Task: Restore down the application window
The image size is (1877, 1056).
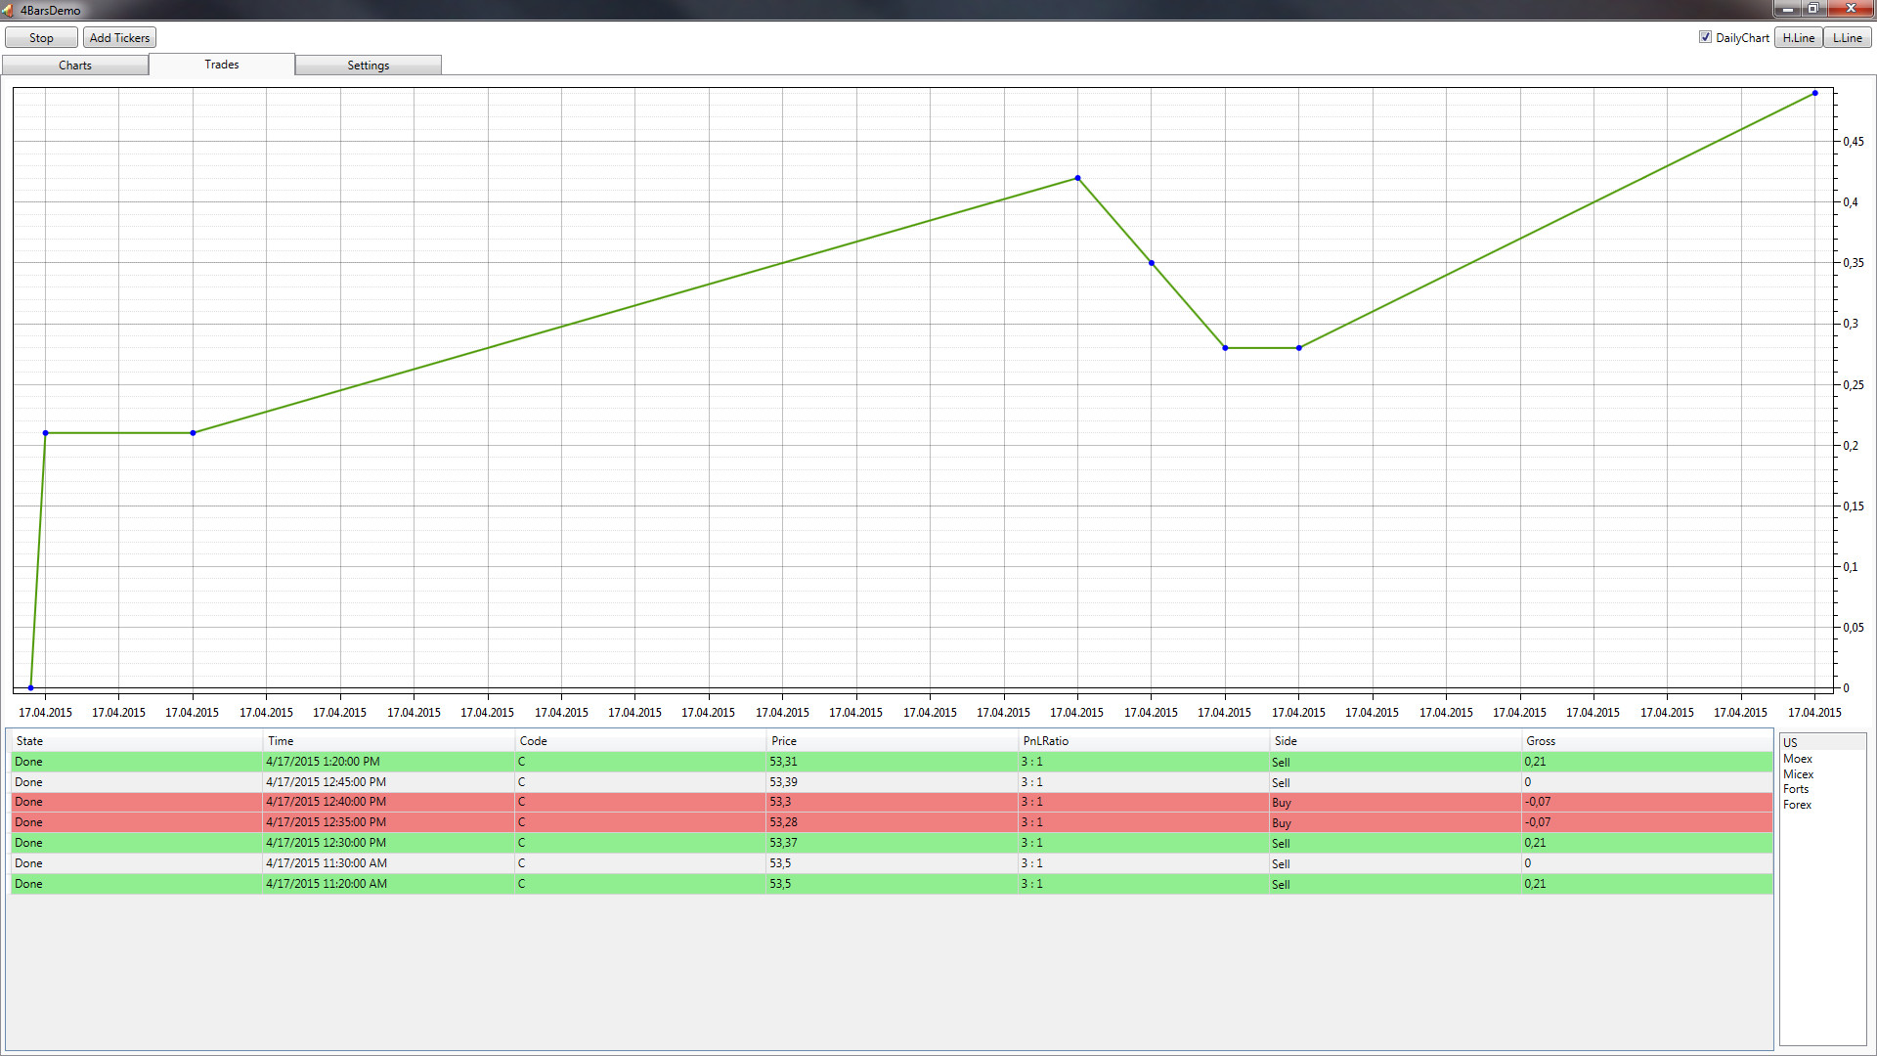Action: 1812,9
